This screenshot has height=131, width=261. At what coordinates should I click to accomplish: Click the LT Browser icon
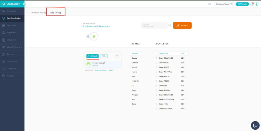coord(3,40)
